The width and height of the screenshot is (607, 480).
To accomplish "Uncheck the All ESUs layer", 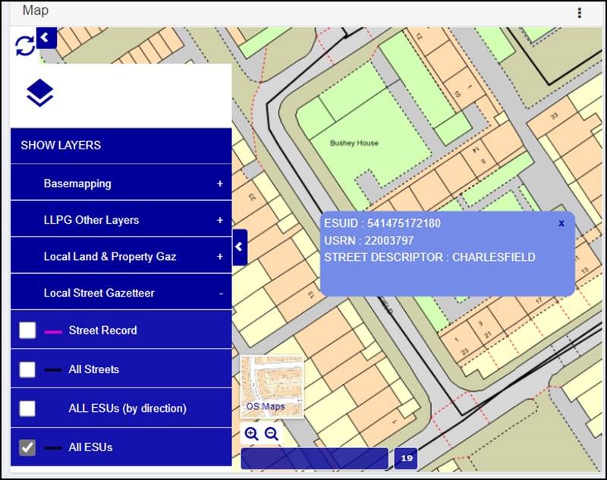I will pos(27,447).
